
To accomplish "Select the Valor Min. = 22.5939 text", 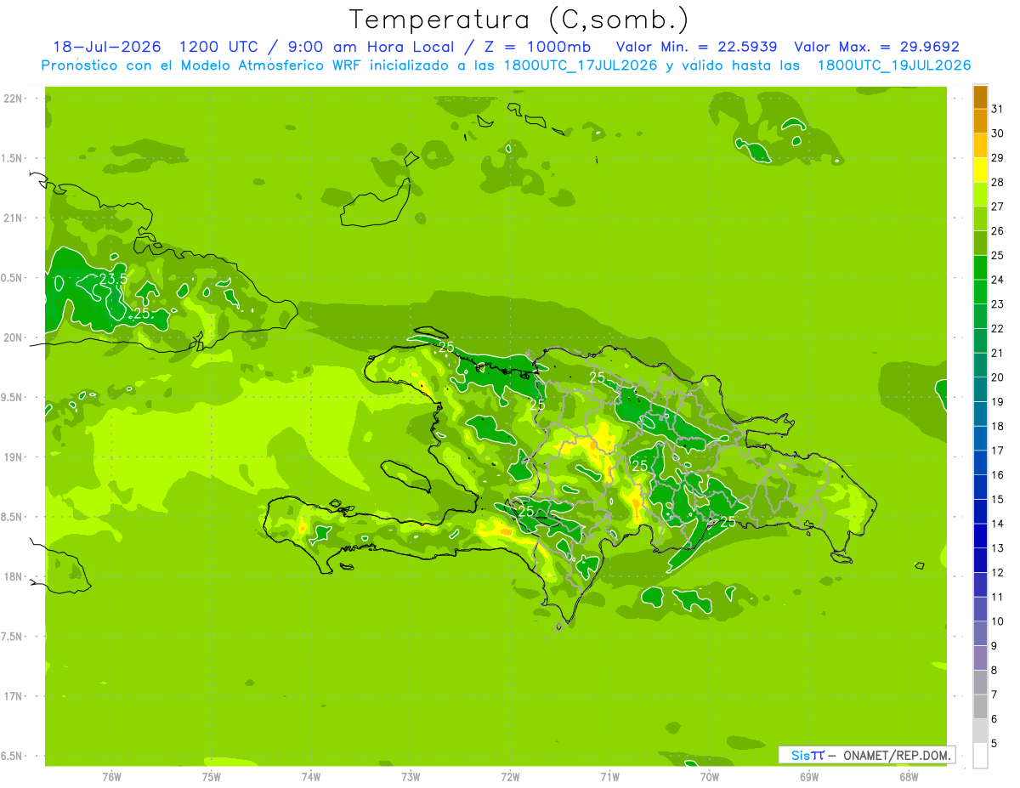I will [696, 47].
